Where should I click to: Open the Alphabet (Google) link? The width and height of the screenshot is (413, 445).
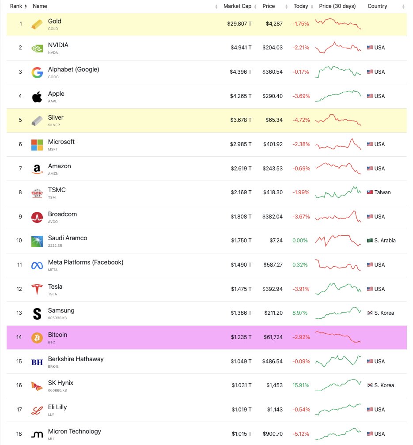(x=74, y=70)
